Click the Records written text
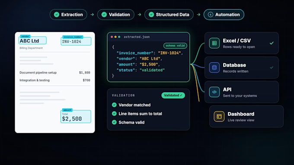Viewport: 294px width, 165px height. (x=236, y=71)
